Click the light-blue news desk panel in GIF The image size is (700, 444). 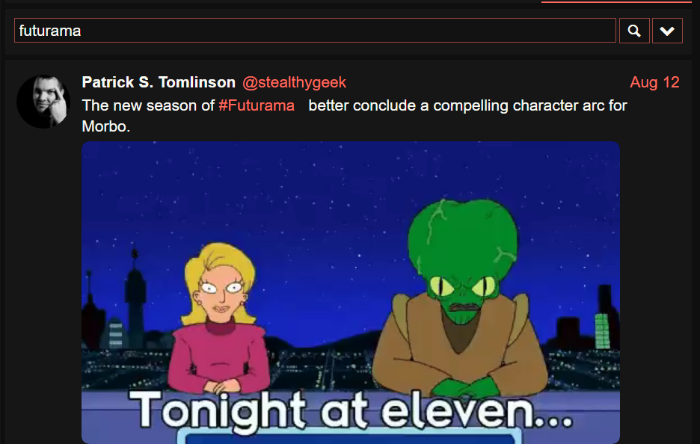coord(349,436)
